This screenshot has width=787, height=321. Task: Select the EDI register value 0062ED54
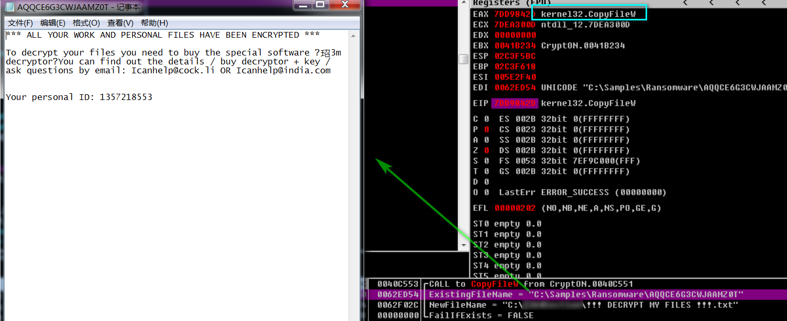tap(515, 87)
